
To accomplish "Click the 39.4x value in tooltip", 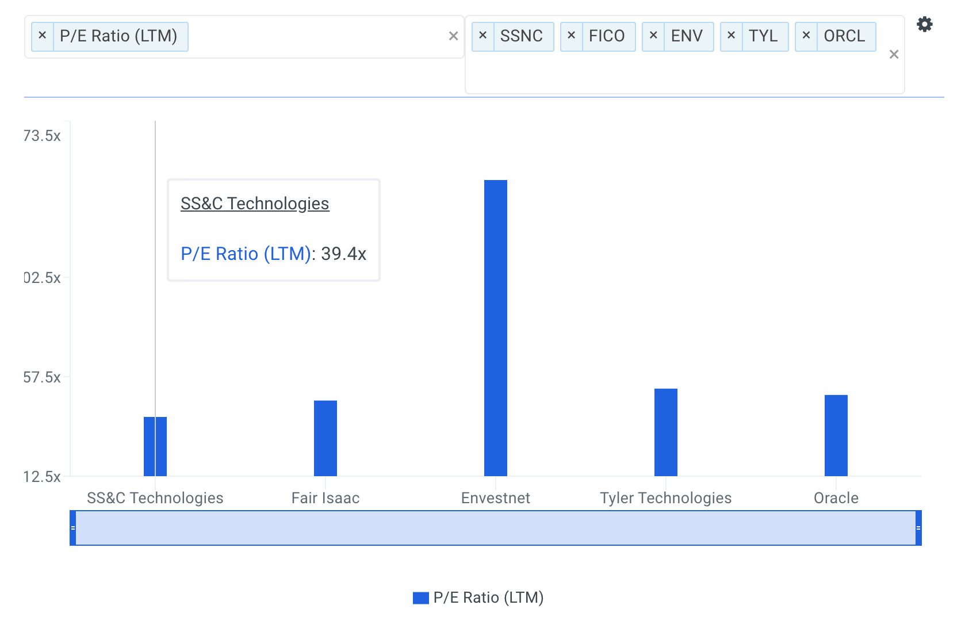I will (x=343, y=254).
